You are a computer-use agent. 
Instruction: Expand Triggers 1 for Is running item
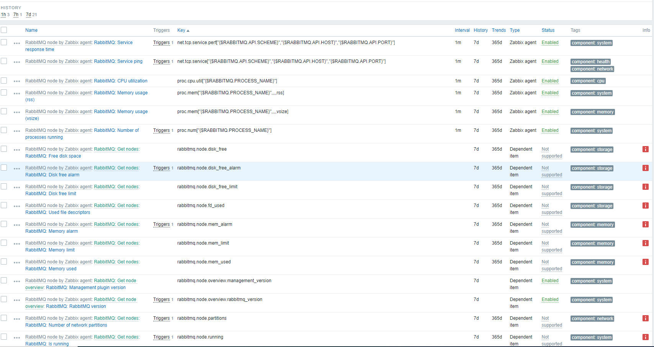[x=161, y=337]
